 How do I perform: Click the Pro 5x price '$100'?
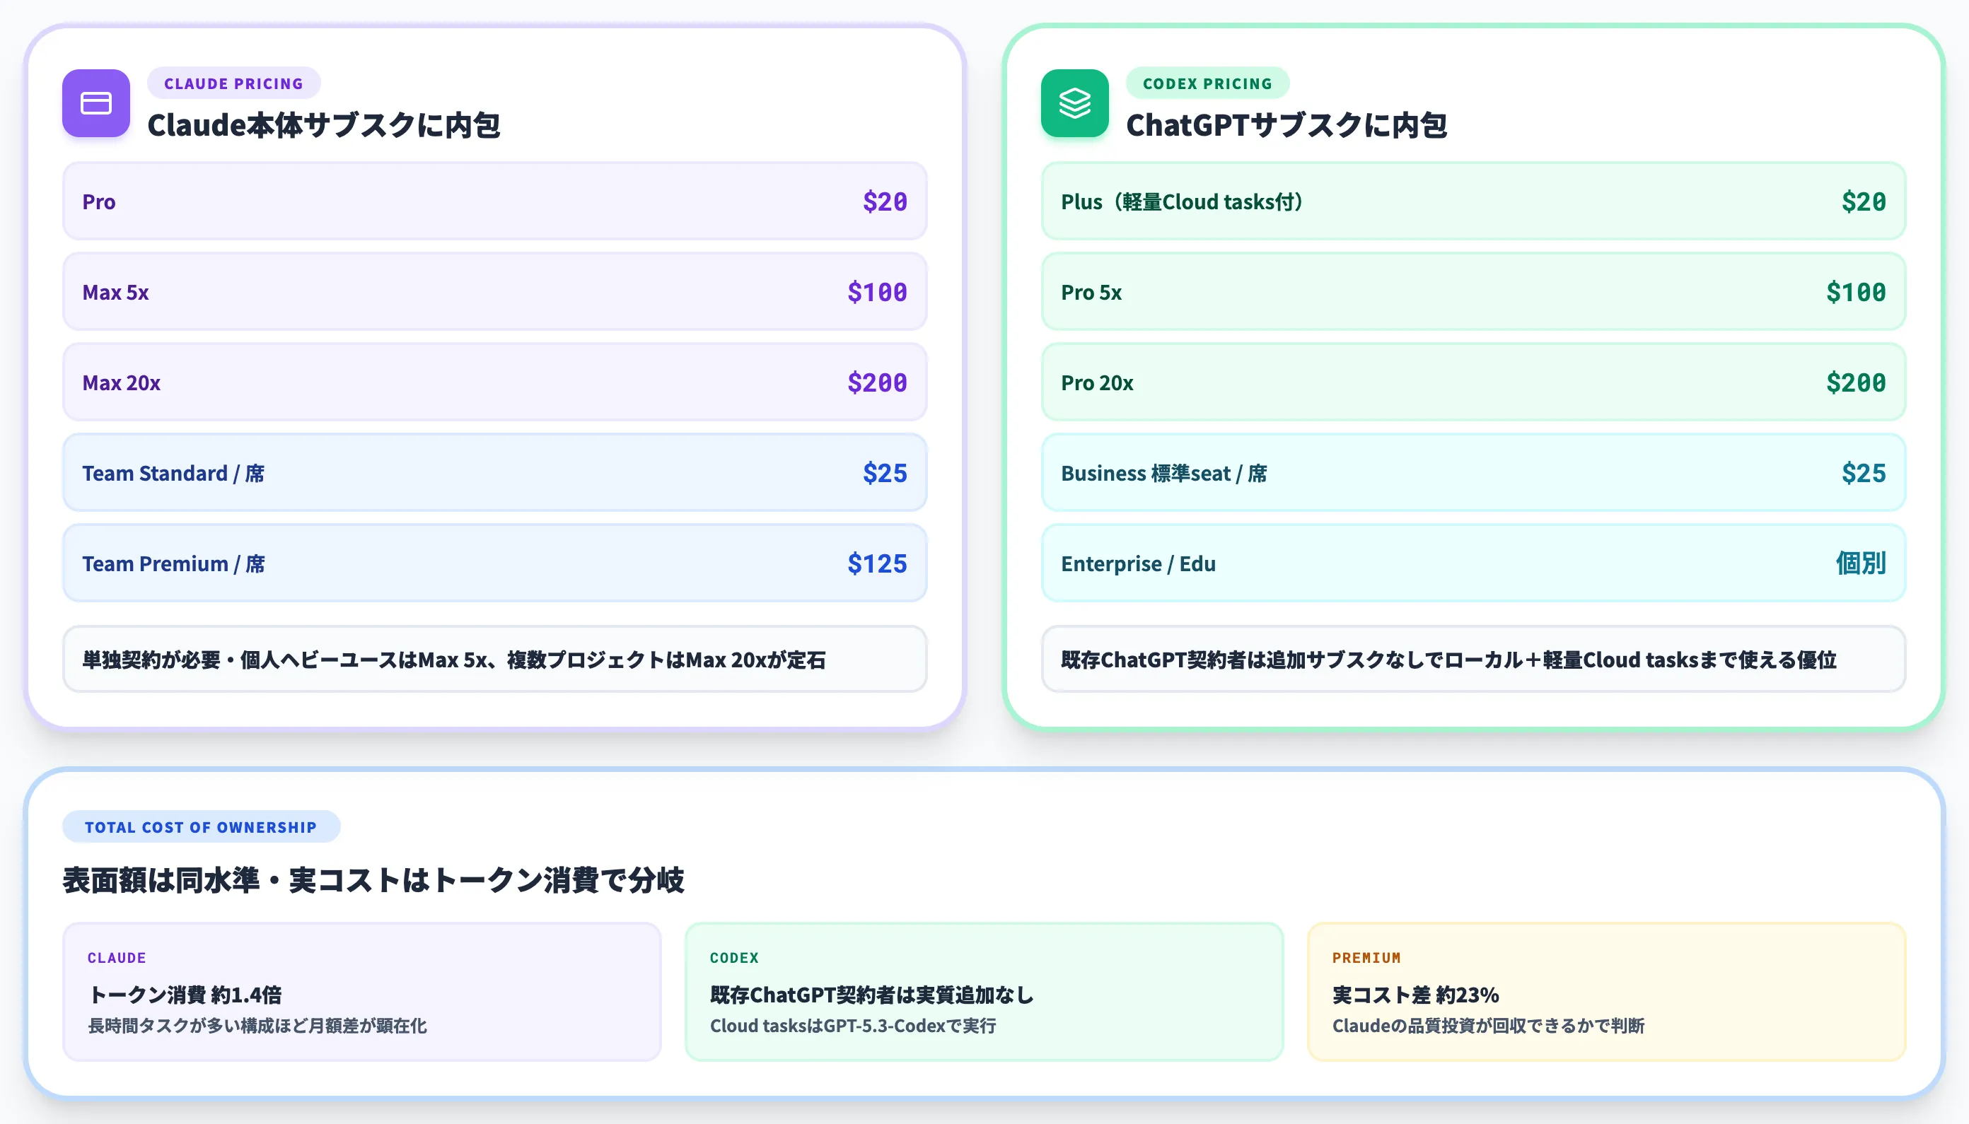click(1857, 292)
